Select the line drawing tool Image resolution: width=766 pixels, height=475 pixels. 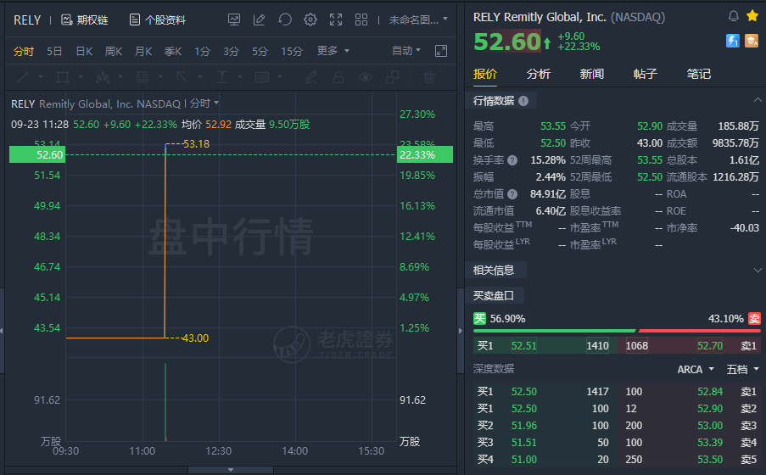(23, 77)
